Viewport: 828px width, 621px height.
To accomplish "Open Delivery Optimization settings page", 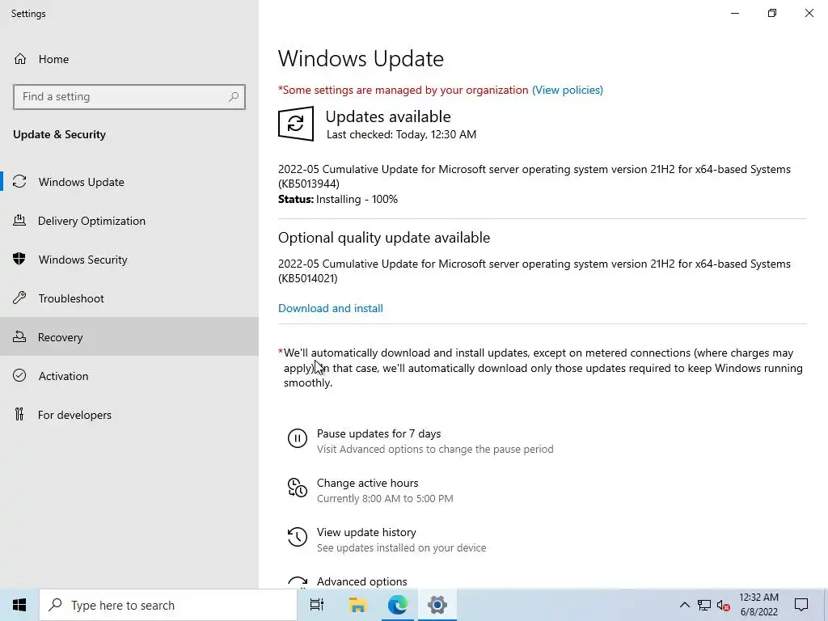I will [x=129, y=221].
